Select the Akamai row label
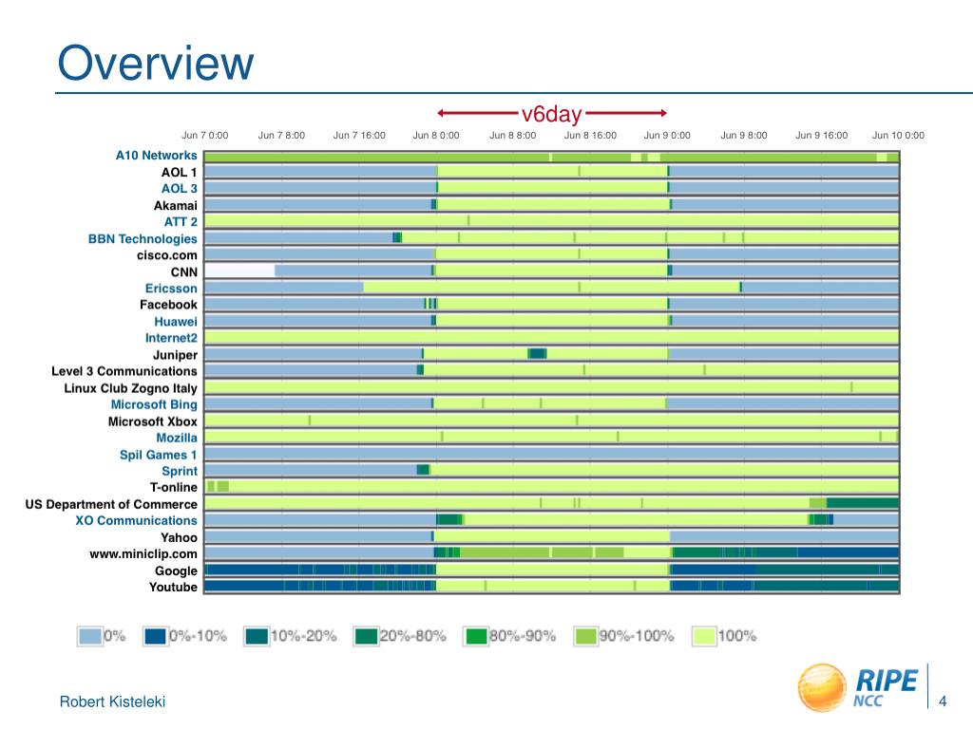This screenshot has height=729, width=973. point(176,205)
